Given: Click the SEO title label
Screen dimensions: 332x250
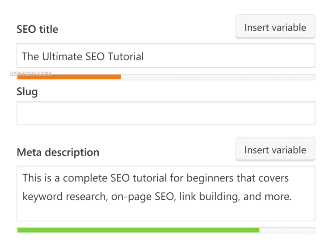Looking at the screenshot, I should (37, 29).
